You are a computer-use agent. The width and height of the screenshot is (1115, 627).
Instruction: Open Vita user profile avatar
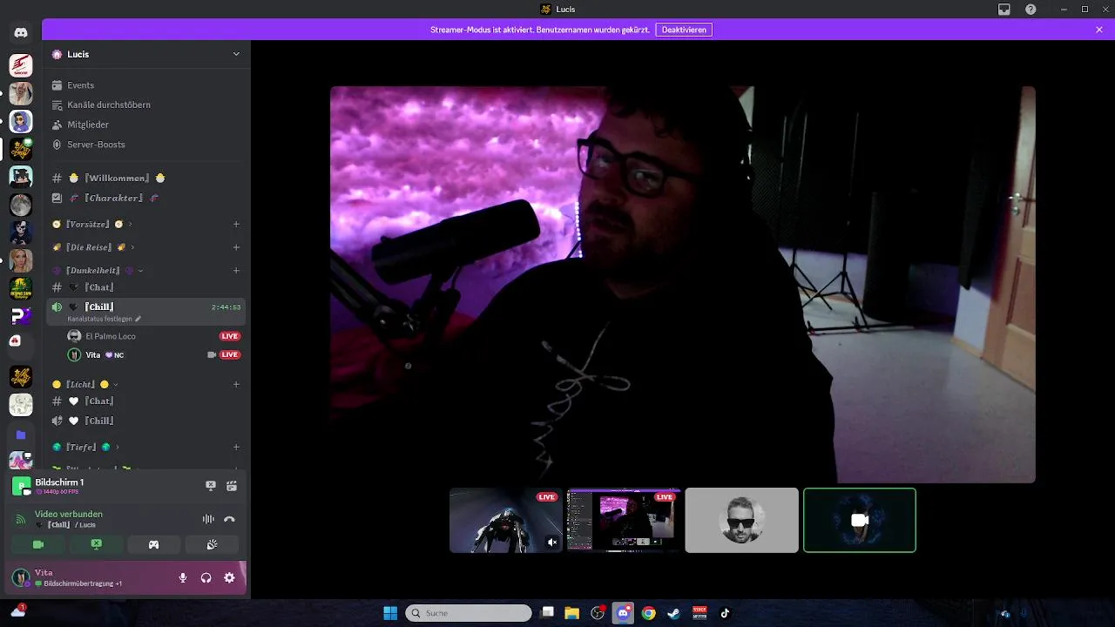tap(20, 577)
